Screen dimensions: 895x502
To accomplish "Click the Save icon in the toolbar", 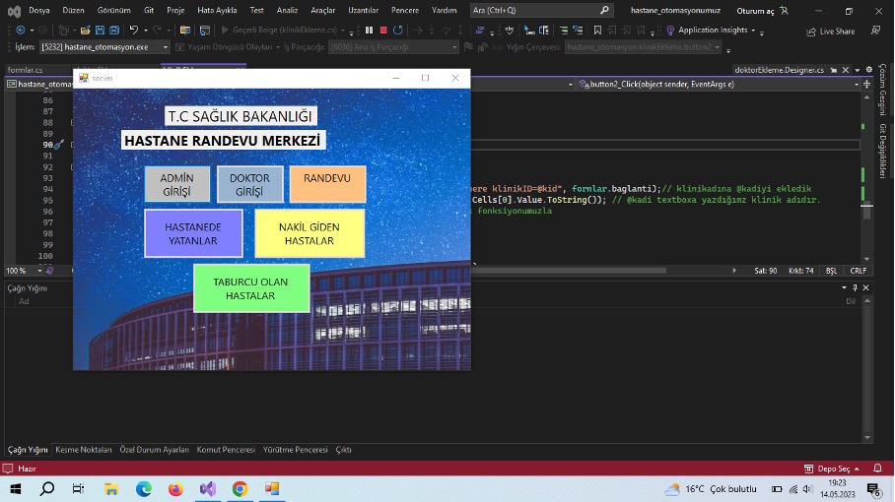I will 101,31.
